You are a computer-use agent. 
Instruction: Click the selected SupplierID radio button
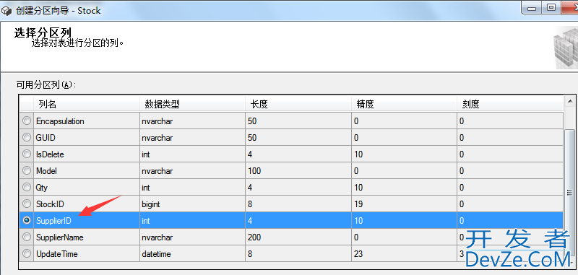27,220
